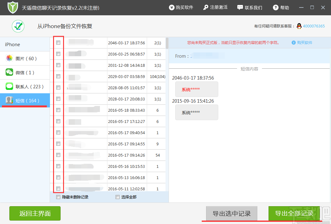Click the WeChat icon in sidebar
The width and height of the screenshot is (331, 224).
9,72
